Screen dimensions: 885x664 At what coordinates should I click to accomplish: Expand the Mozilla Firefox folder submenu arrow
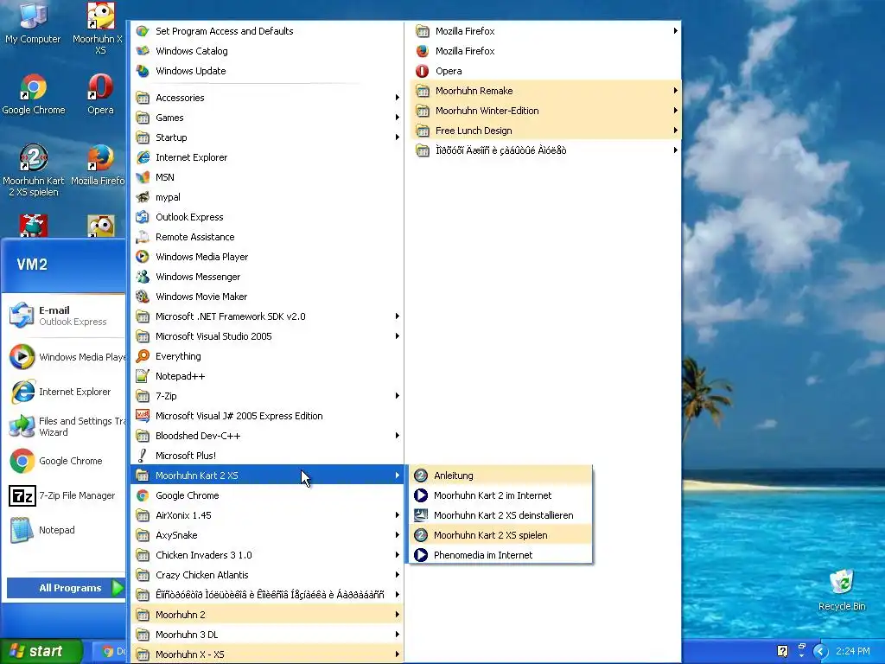tap(676, 31)
